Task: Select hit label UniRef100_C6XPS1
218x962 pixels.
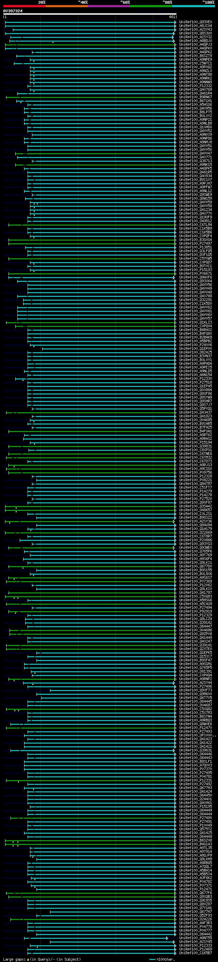Action: point(195,450)
